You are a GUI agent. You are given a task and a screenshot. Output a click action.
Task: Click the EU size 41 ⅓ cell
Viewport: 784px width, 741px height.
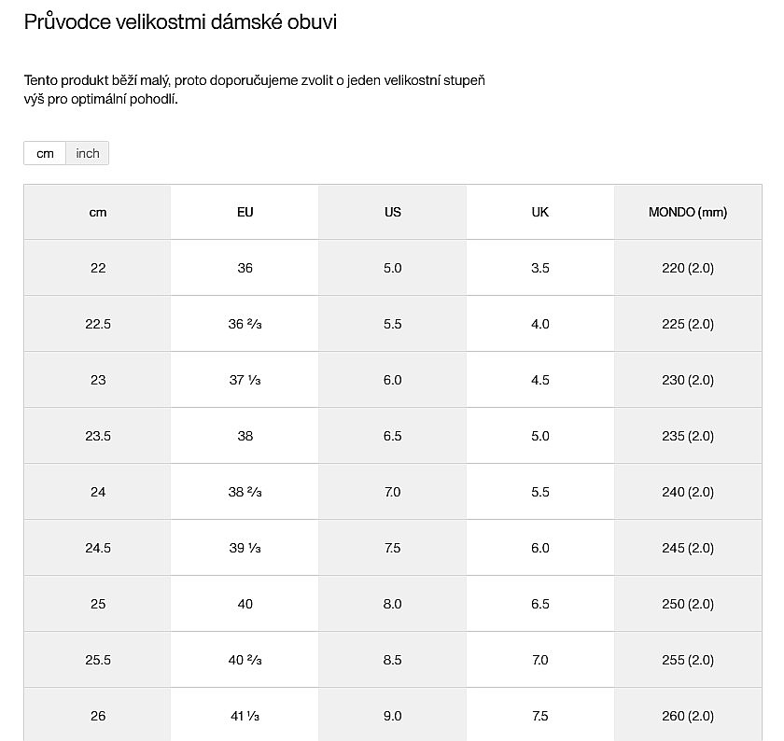245,716
